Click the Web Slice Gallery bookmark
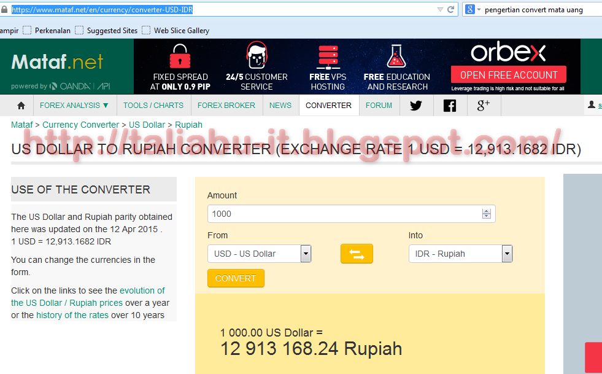 (x=176, y=30)
